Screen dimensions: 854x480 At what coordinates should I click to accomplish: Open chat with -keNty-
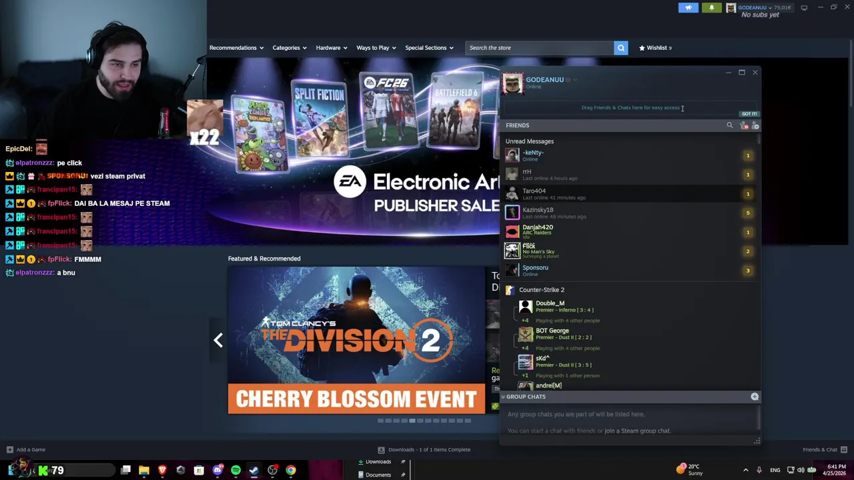629,155
